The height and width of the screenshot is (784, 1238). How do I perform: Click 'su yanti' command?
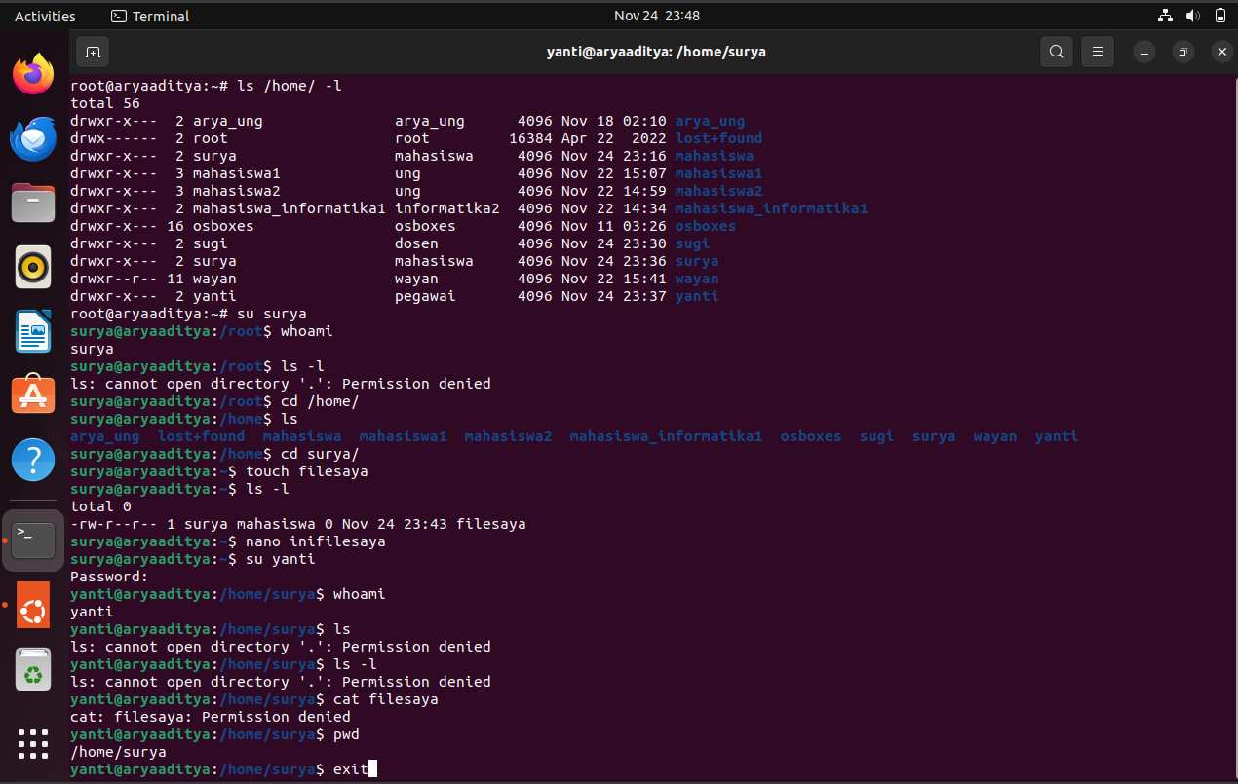pyautogui.click(x=281, y=559)
